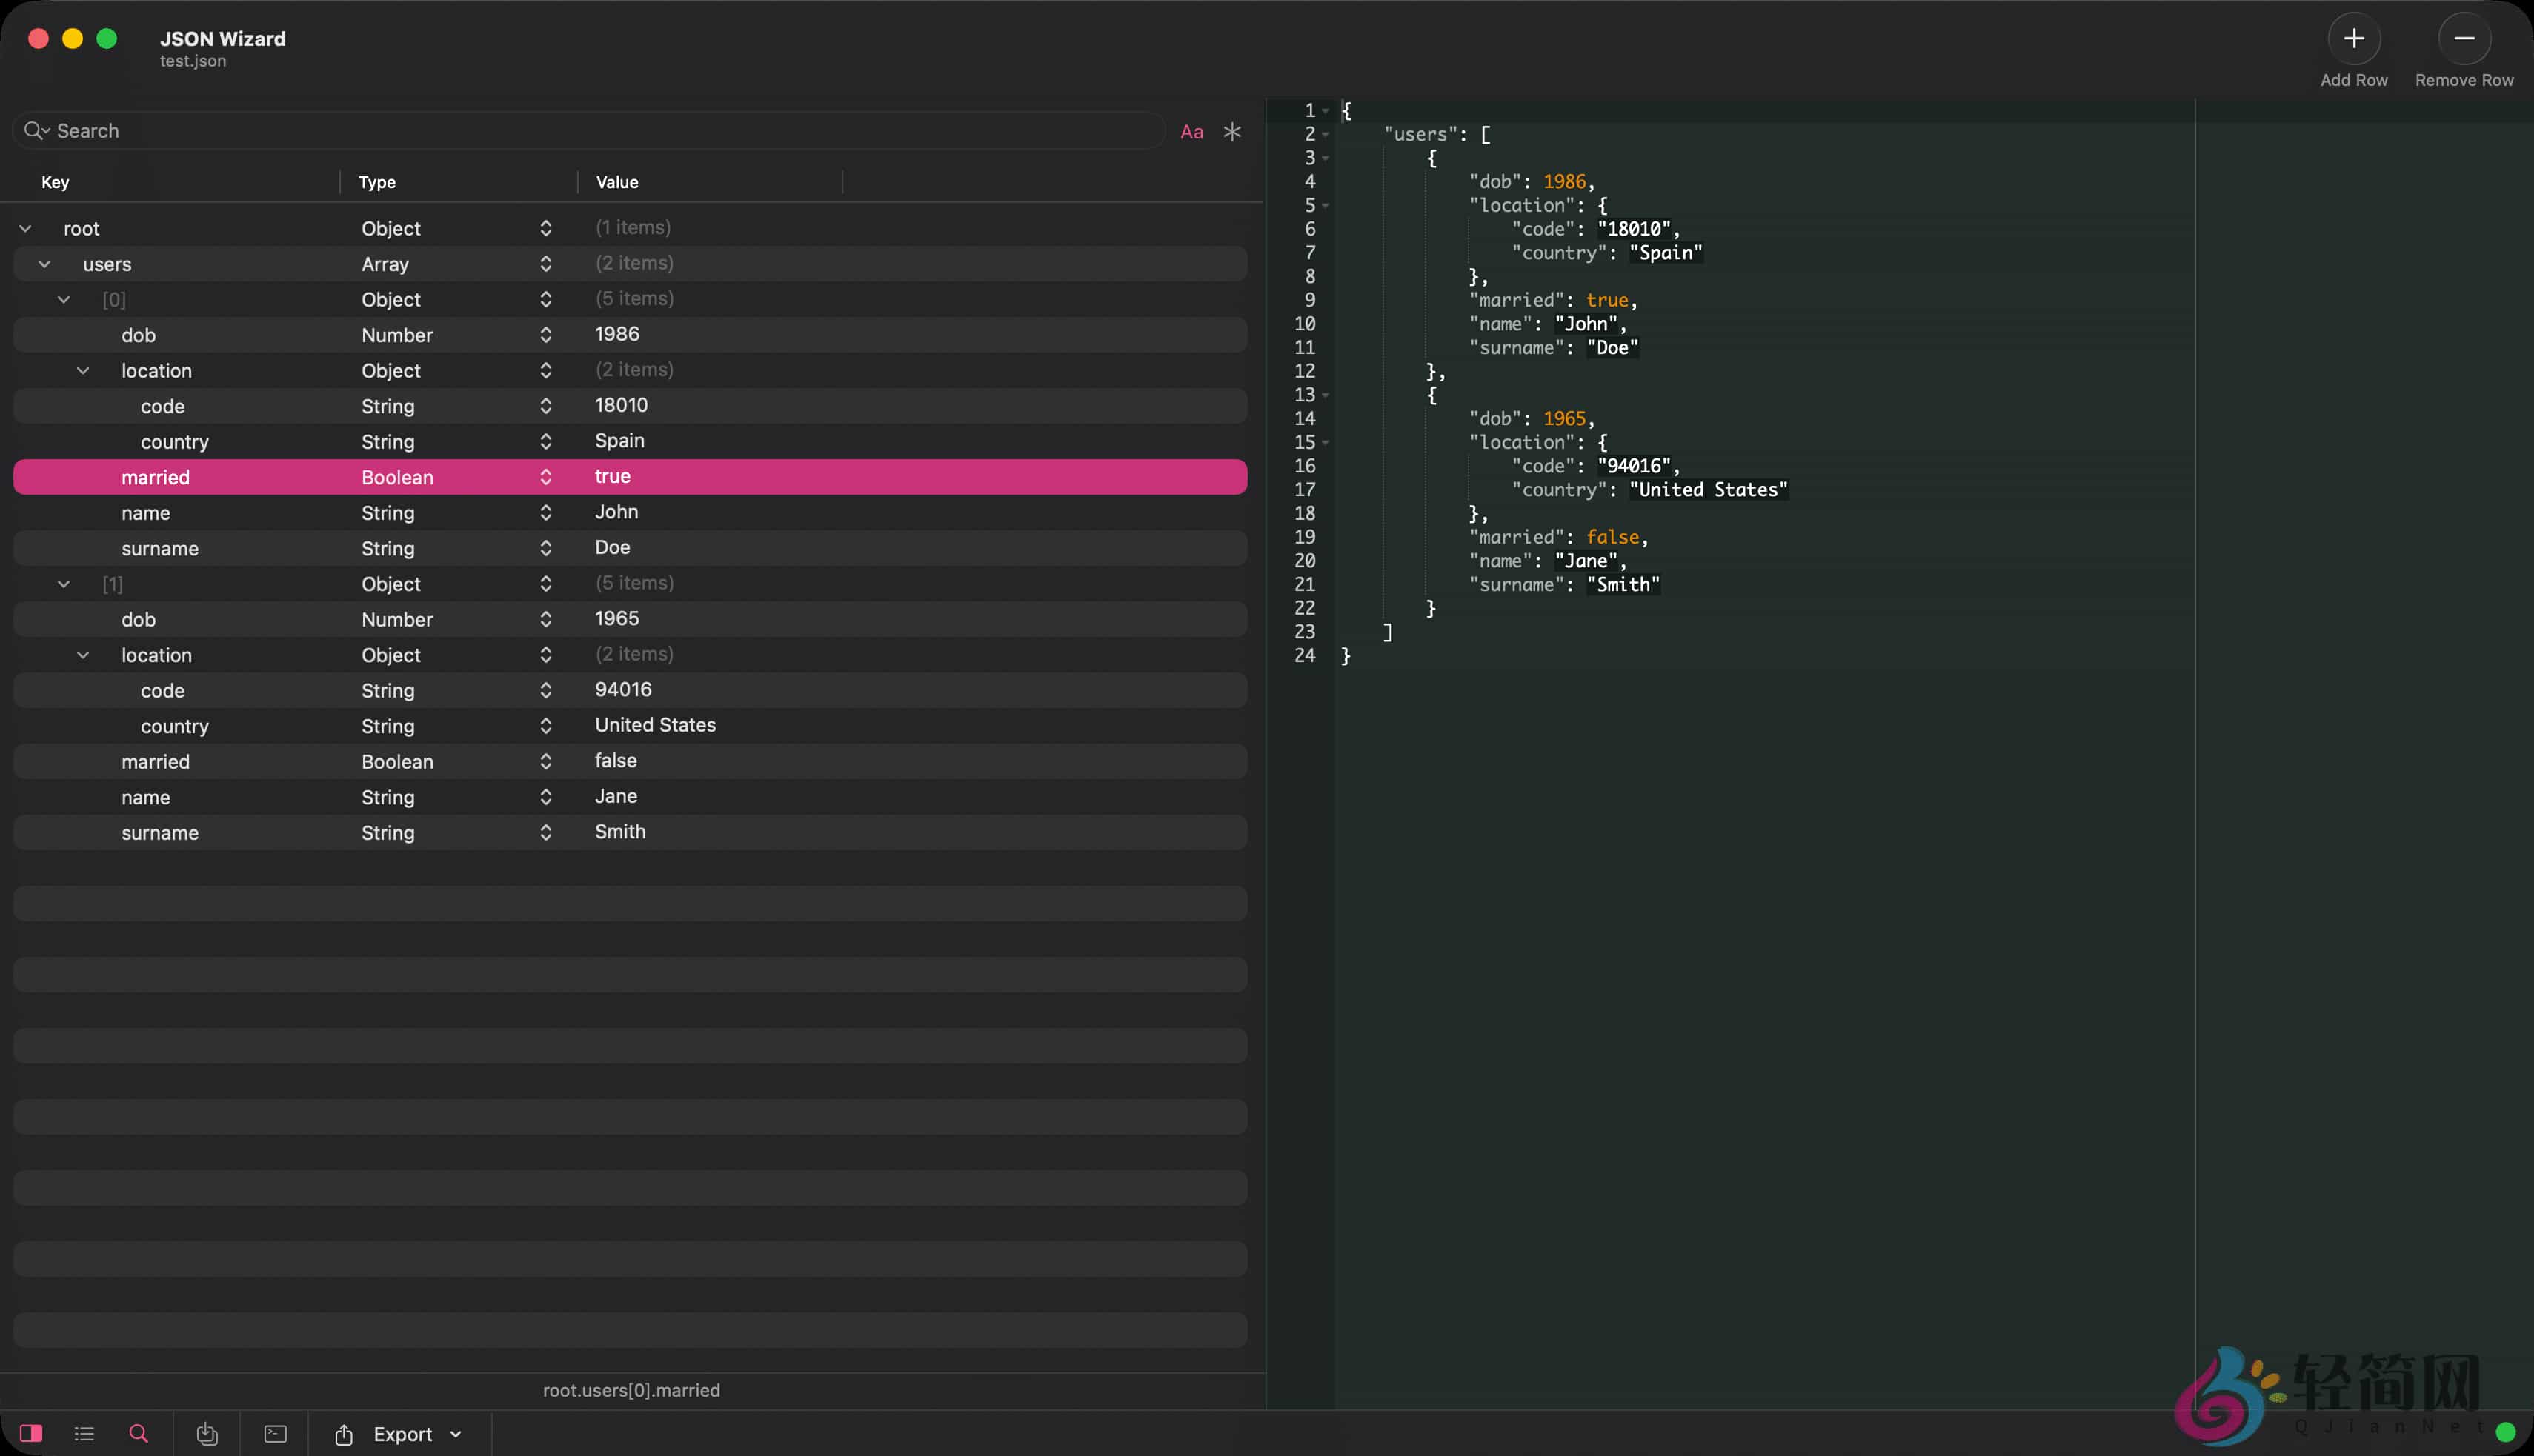Fold code at editor line 13
This screenshot has height=1456, width=2534.
[1326, 395]
